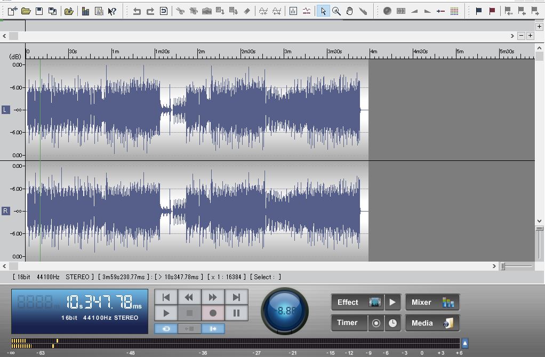545x357 pixels.
Task: Select the hand pan tool
Action: pyautogui.click(x=349, y=11)
